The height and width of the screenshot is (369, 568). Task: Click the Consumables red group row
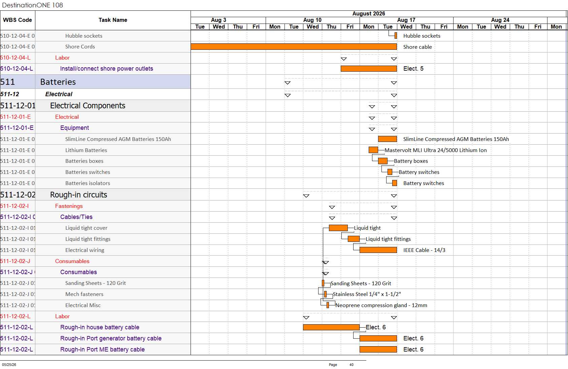(x=95, y=261)
